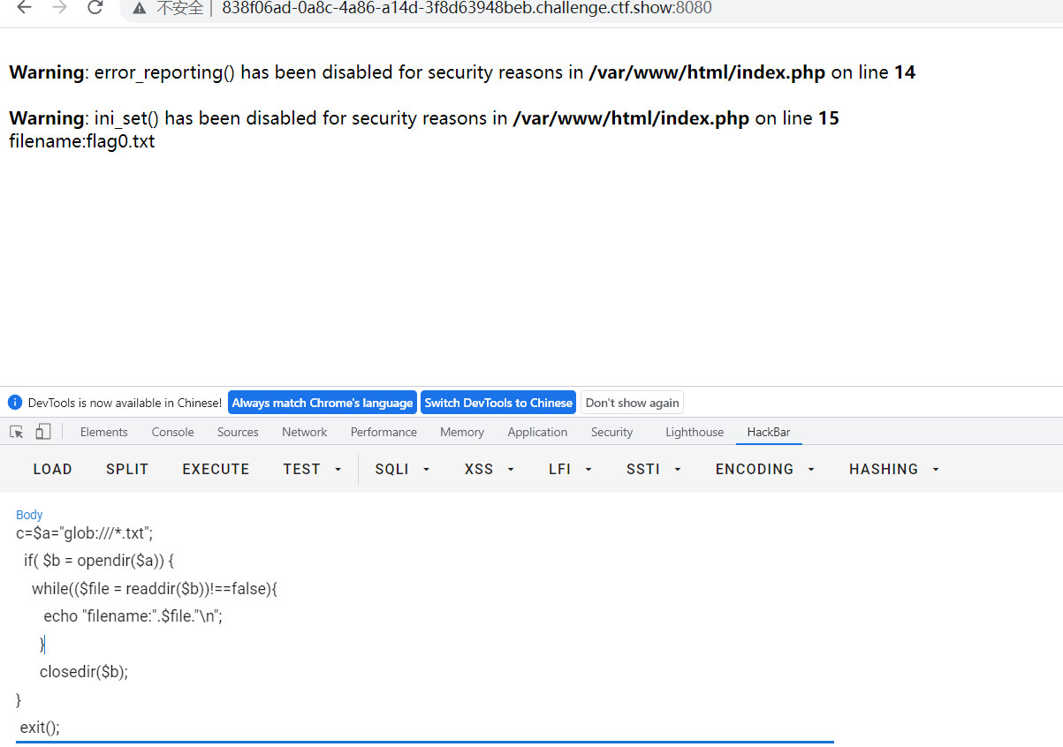Click the error_reporting() warning message
The image size is (1063, 747).
pyautogui.click(x=462, y=72)
